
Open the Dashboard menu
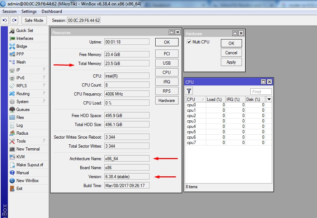click(x=52, y=11)
